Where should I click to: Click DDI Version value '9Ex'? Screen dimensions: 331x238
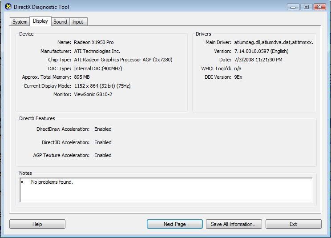(238, 77)
